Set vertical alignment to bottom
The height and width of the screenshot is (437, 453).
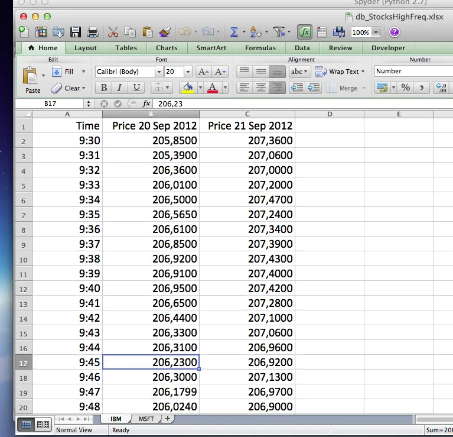point(278,71)
